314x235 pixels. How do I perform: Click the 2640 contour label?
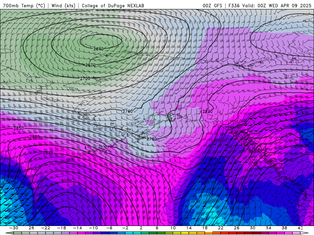(99, 49)
